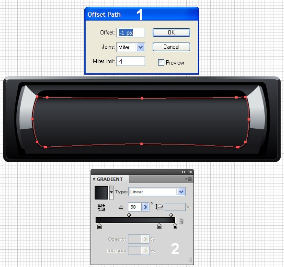Select the leftmost gradient color stop
284x267 pixels.
click(99, 226)
